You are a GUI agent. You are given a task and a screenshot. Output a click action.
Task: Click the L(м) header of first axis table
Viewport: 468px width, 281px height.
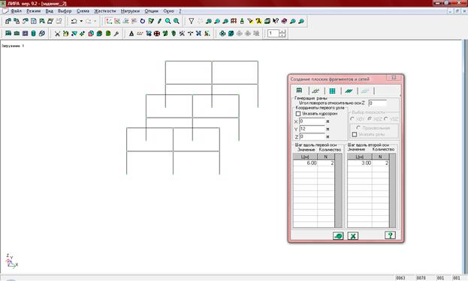tap(305, 157)
